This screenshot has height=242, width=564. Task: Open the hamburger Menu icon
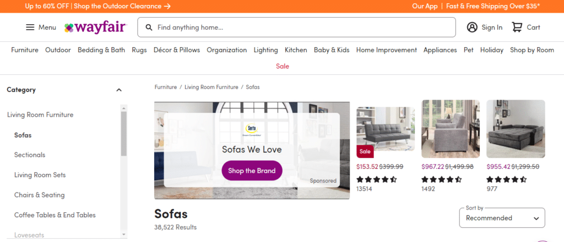[30, 28]
